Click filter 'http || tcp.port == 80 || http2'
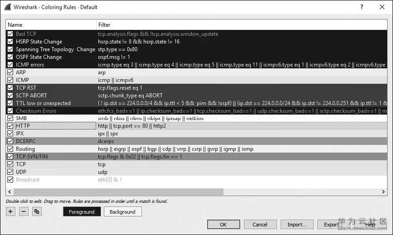The height and width of the screenshot is (235, 393). [x=132, y=126]
